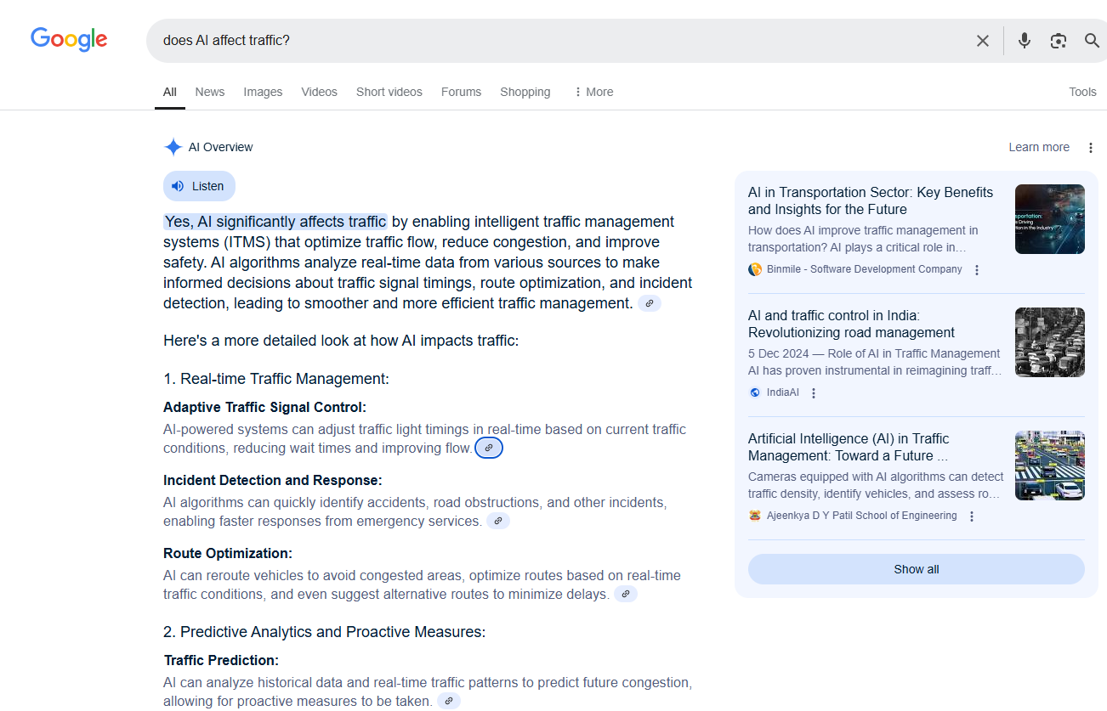Click the Learn more link
1107x711 pixels.
pos(1039,147)
